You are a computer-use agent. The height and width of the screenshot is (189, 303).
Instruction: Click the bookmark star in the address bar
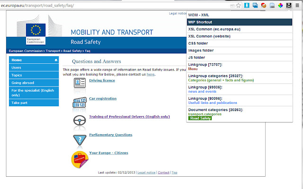239,5
